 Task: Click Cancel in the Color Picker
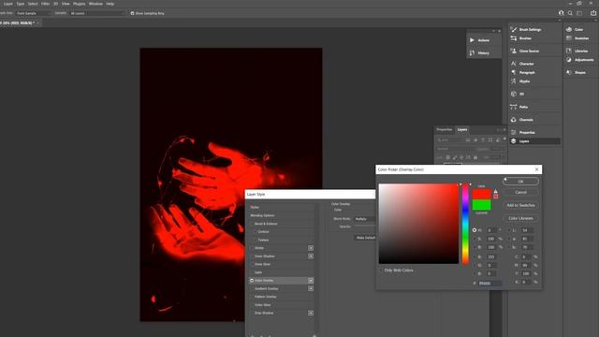[520, 192]
